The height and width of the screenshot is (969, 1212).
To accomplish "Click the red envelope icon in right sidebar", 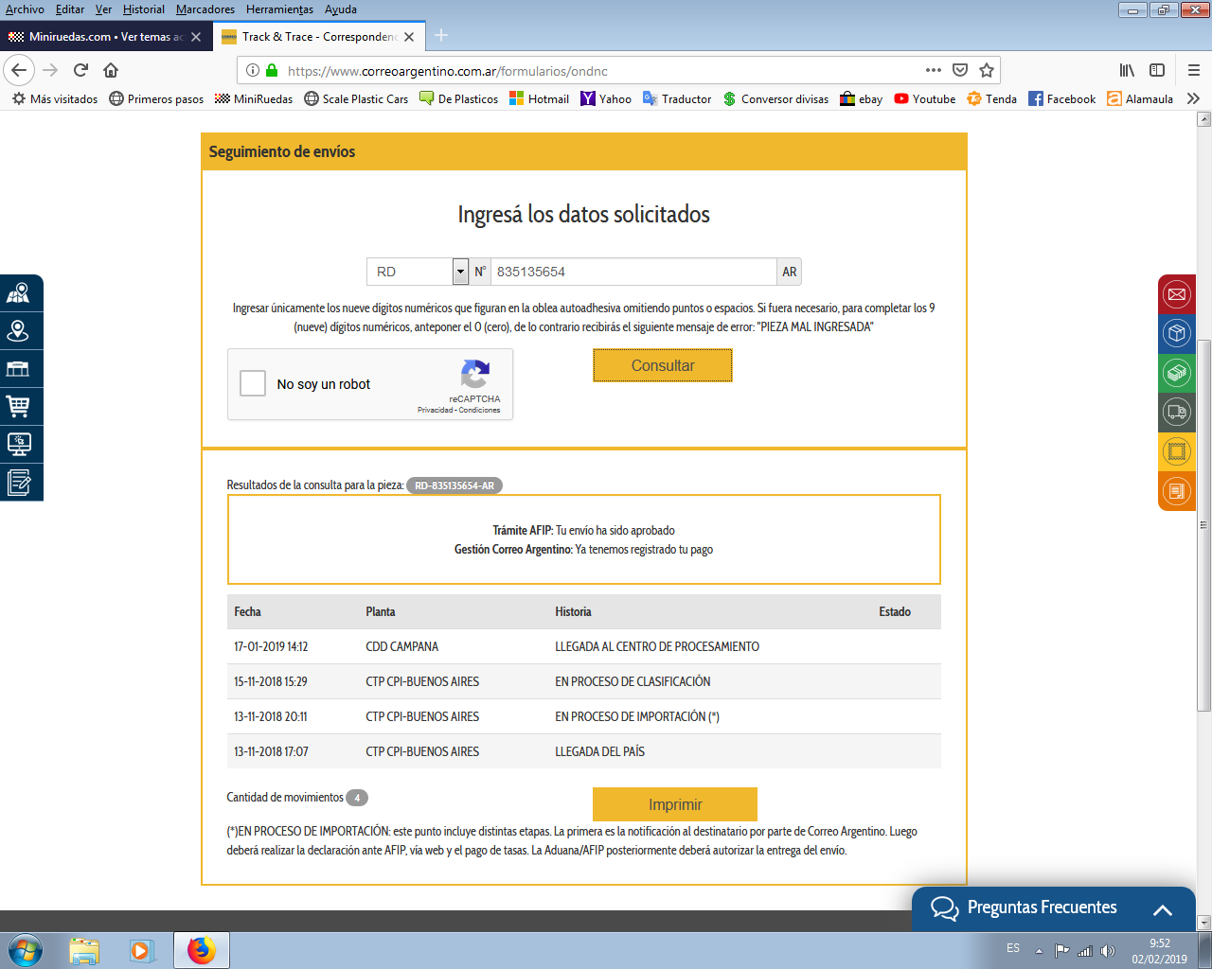I will [1176, 294].
